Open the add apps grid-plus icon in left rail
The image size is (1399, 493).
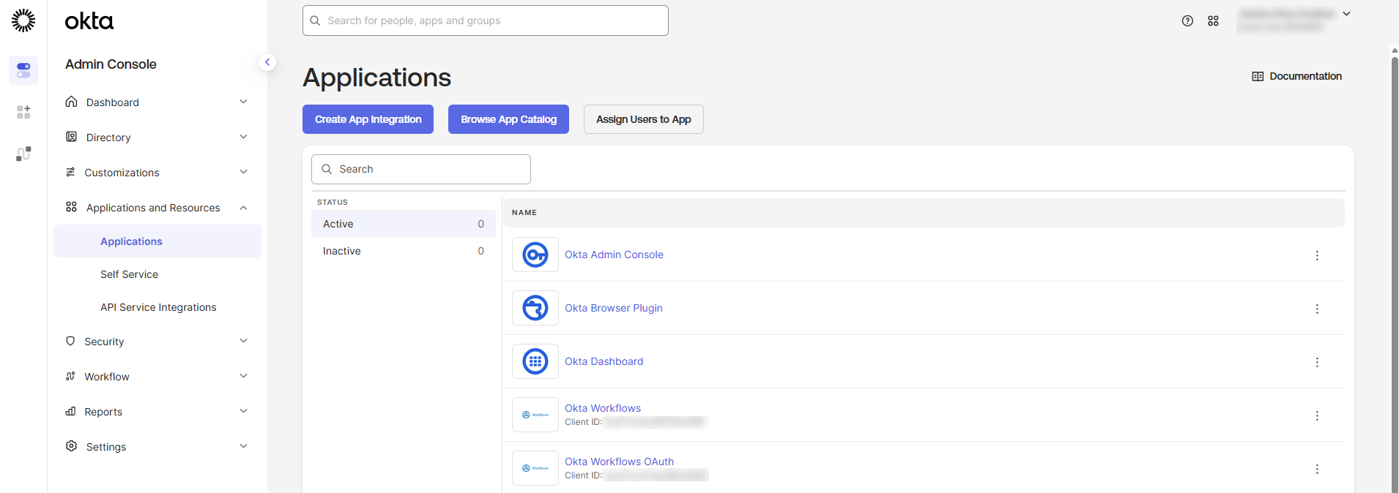(x=23, y=112)
